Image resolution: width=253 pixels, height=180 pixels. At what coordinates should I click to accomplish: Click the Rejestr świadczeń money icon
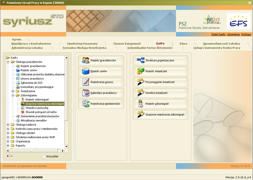coord(141,71)
